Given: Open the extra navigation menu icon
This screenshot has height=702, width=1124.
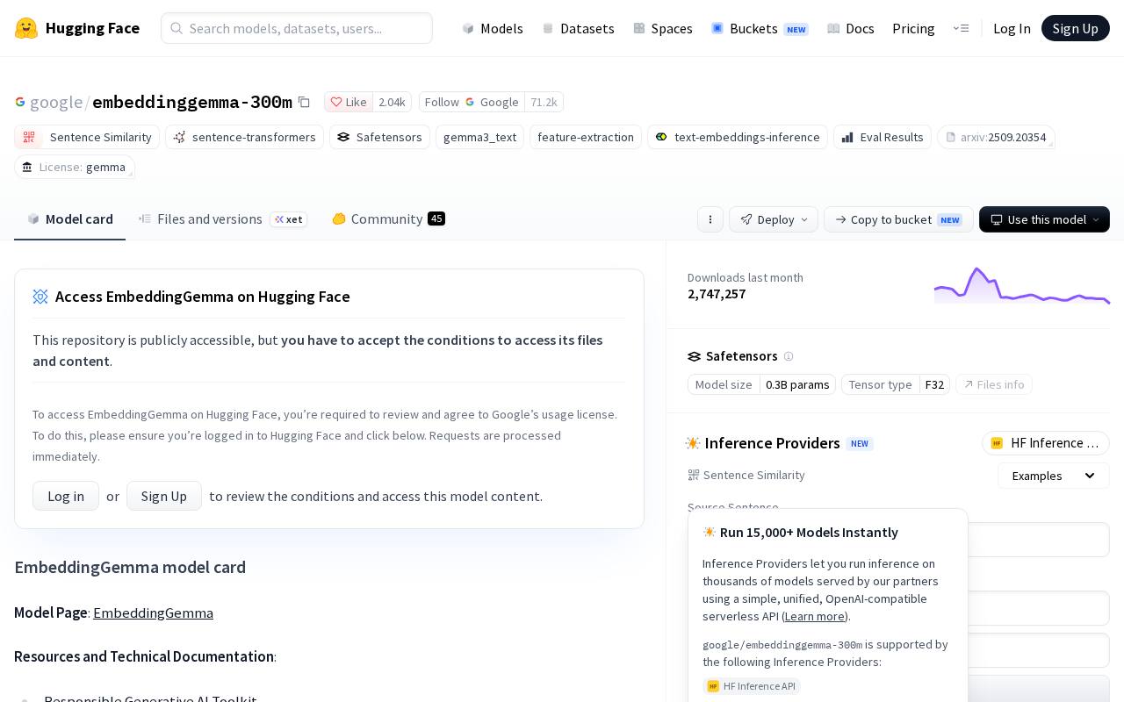Looking at the screenshot, I should [x=961, y=28].
